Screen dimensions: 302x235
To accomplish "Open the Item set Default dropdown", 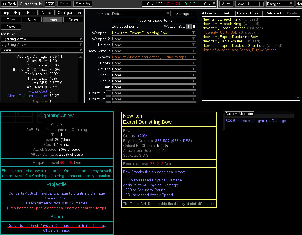I will 141,14.
